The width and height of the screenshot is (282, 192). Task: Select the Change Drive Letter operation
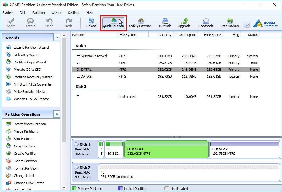pyautogui.click(x=29, y=183)
